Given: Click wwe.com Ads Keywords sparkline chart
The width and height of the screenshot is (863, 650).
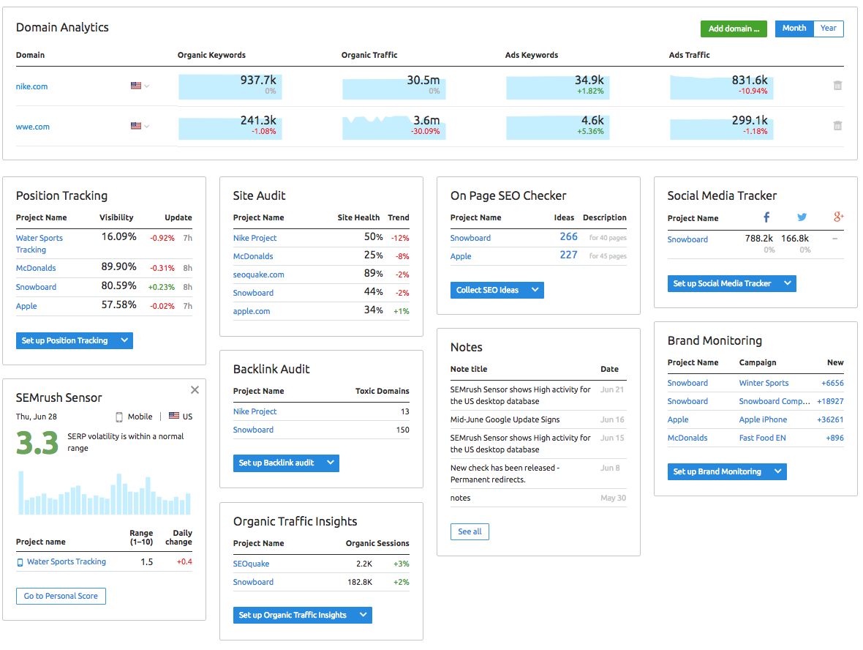Looking at the screenshot, I should pos(557,127).
